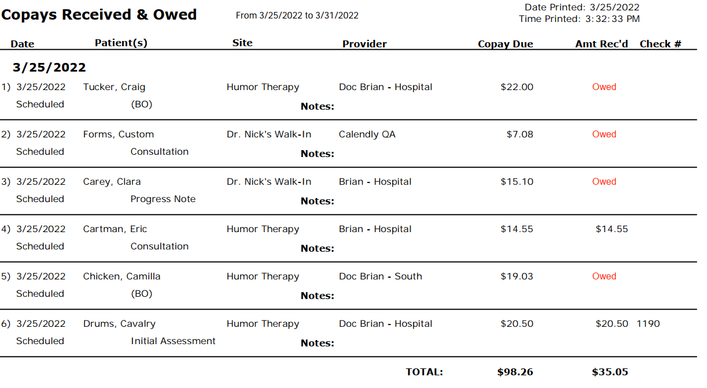Select the total received amount $35.05
This screenshot has height=388, width=707.
click(610, 372)
